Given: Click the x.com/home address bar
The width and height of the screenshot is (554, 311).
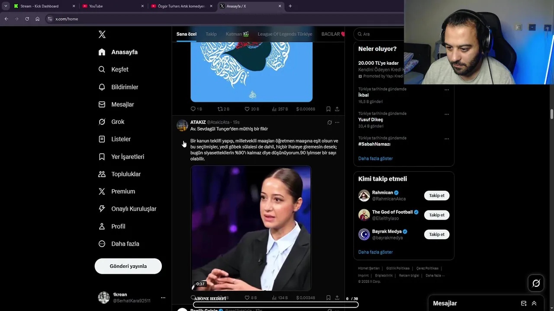Looking at the screenshot, I should (x=225, y=19).
